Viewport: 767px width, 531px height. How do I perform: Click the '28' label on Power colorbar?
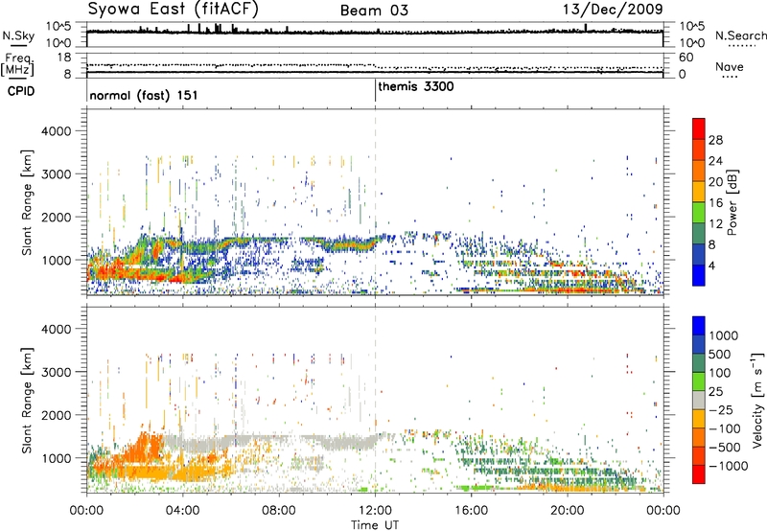click(x=715, y=140)
